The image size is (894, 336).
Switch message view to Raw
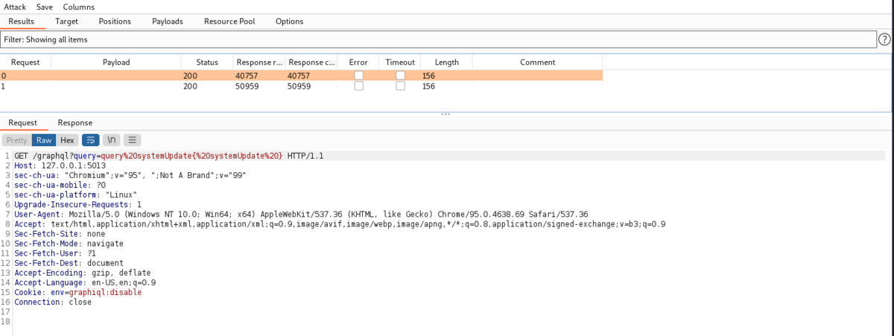(44, 140)
